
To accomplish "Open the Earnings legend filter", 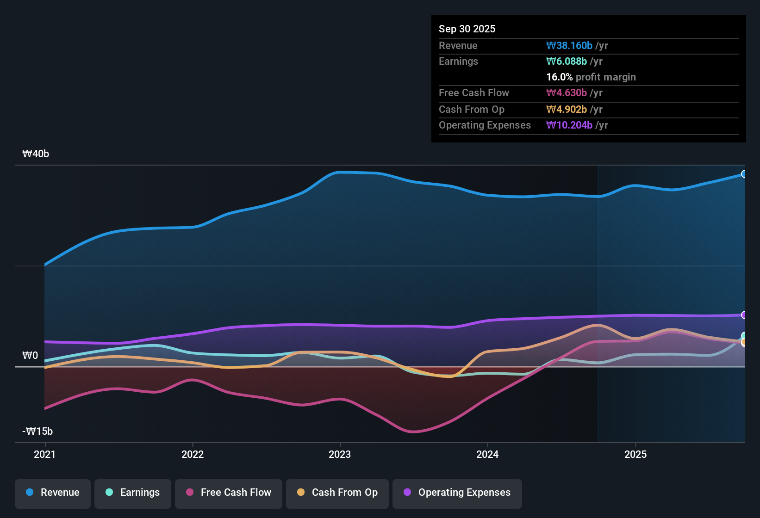I will (x=133, y=493).
